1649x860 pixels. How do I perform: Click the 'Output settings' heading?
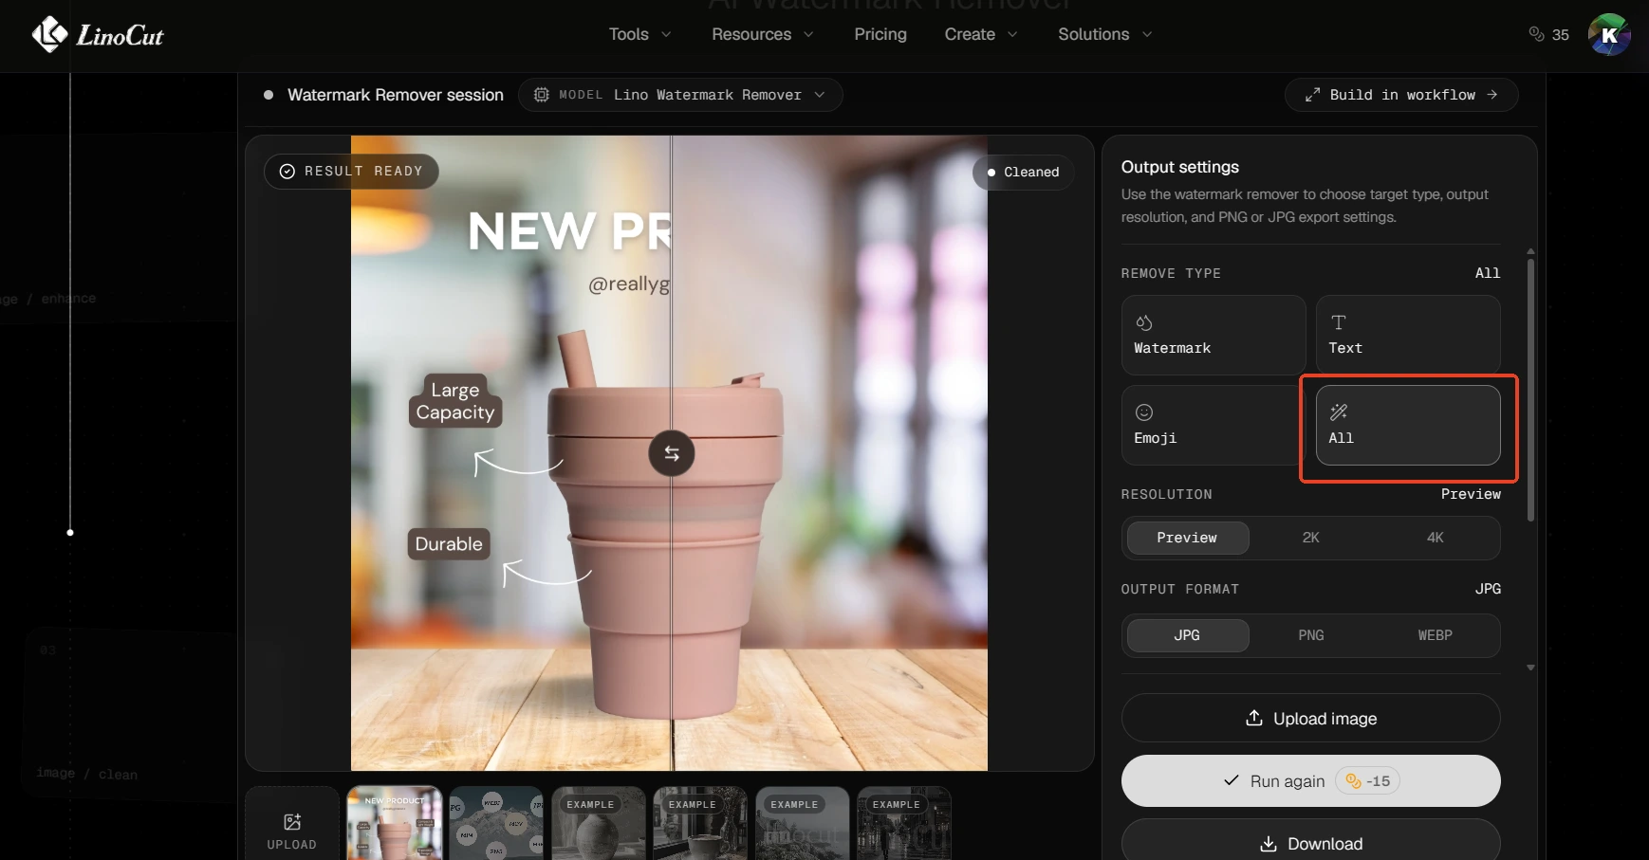pos(1180,167)
